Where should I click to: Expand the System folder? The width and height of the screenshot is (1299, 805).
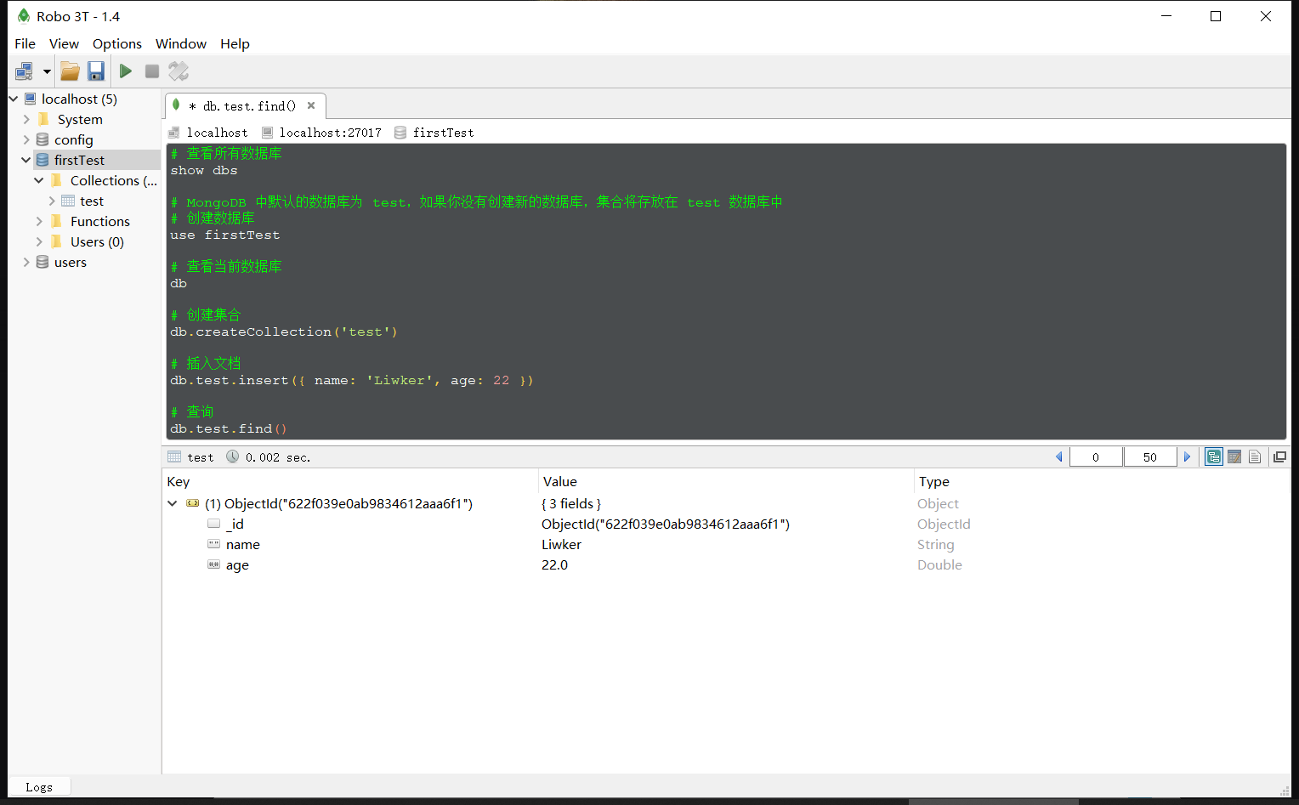click(x=26, y=119)
